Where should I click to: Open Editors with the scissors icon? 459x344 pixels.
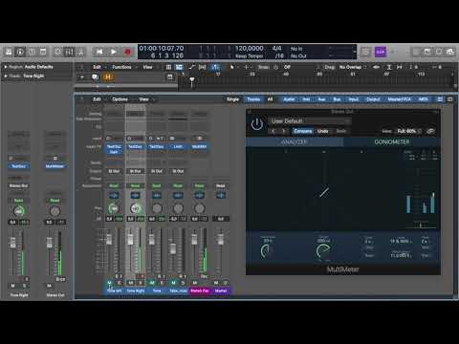[x=80, y=52]
